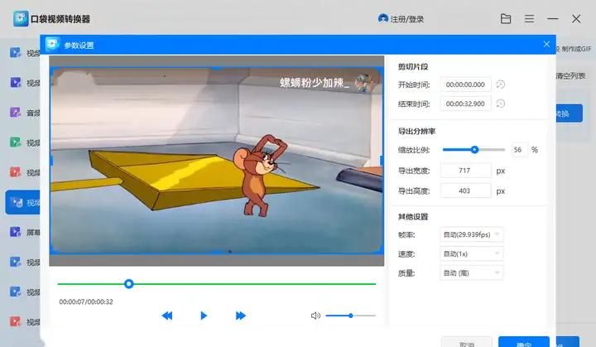This screenshot has width=596, height=347.
Task: Click the blue 转换 button behind the dialog
Action: point(569,113)
